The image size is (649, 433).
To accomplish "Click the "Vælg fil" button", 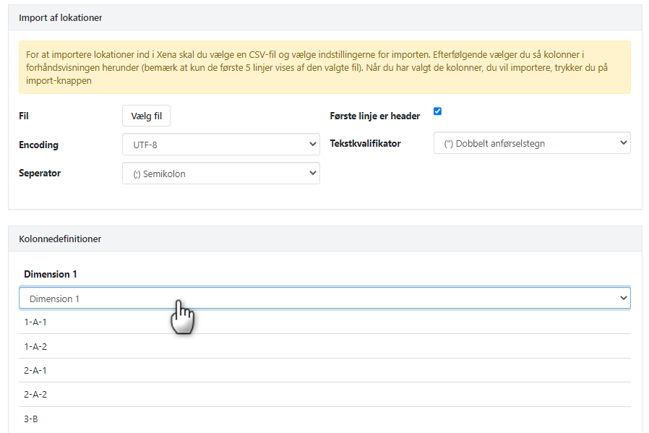I will (x=146, y=116).
